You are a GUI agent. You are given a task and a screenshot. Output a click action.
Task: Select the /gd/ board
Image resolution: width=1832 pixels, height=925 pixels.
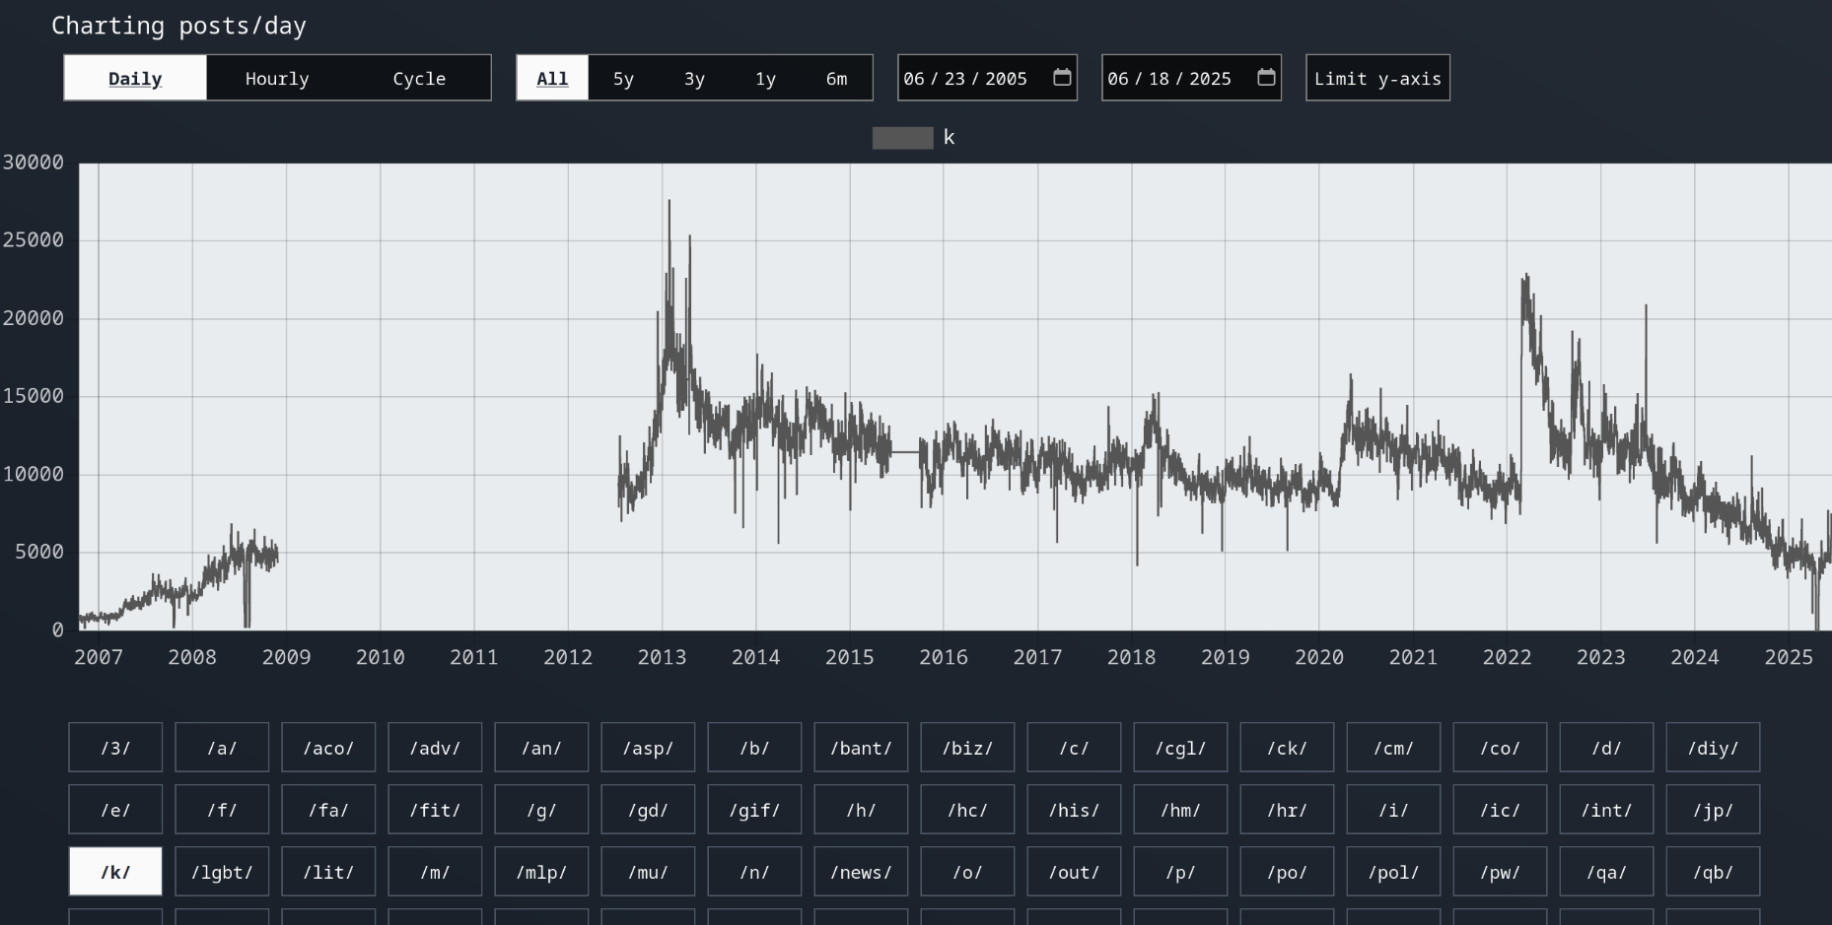pyautogui.click(x=648, y=810)
